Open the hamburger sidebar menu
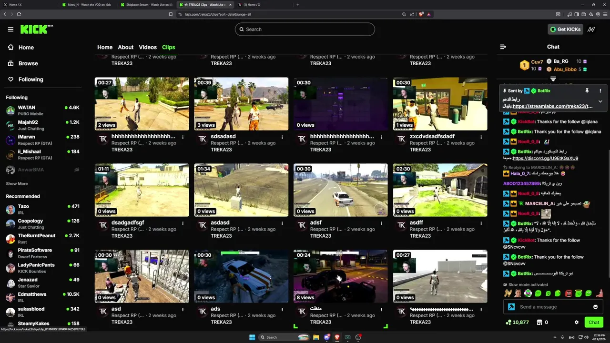Image resolution: width=610 pixels, height=343 pixels. click(x=10, y=29)
